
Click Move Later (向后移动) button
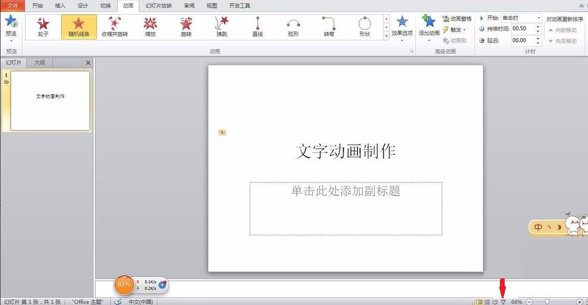(x=562, y=41)
